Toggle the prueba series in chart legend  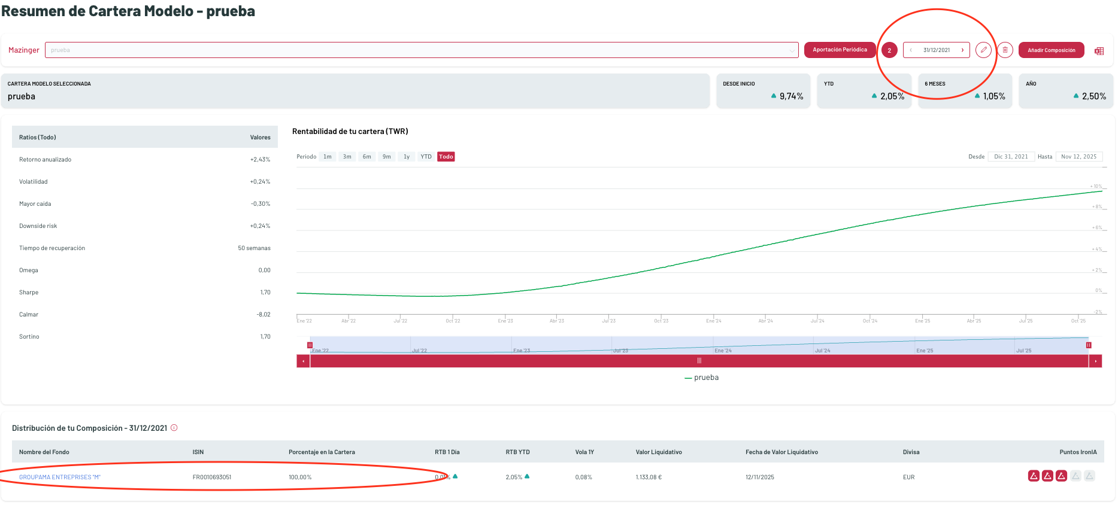click(x=701, y=378)
